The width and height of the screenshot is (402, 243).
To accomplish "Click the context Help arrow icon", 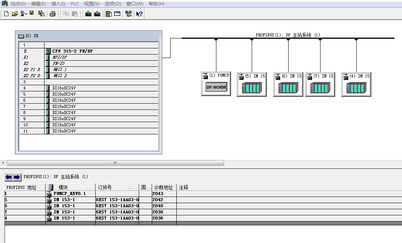I will (x=139, y=13).
